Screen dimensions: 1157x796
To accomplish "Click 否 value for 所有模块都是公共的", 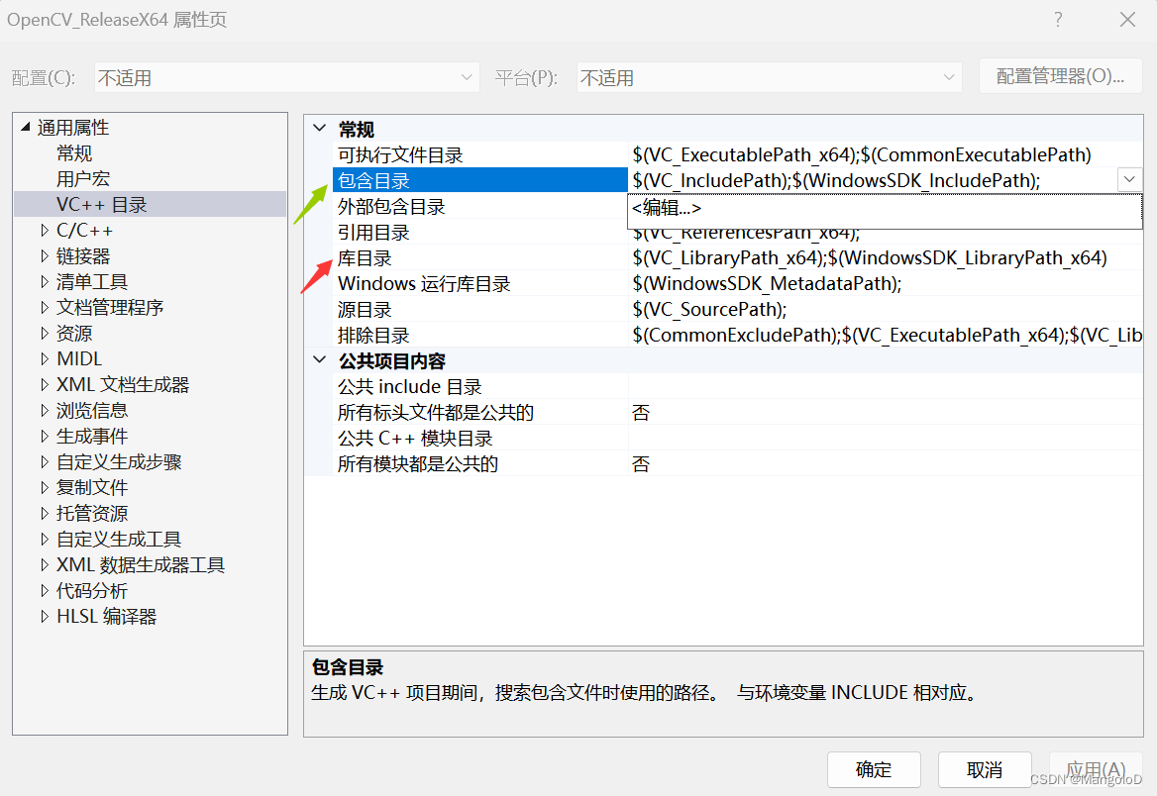I will pos(886,464).
